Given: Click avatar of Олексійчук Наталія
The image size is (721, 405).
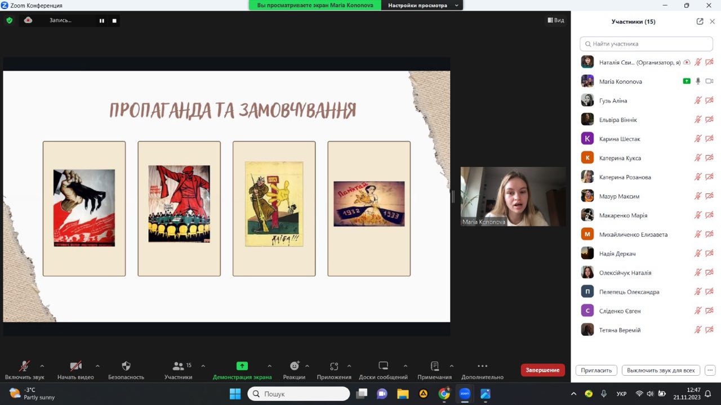Looking at the screenshot, I should pos(588,273).
